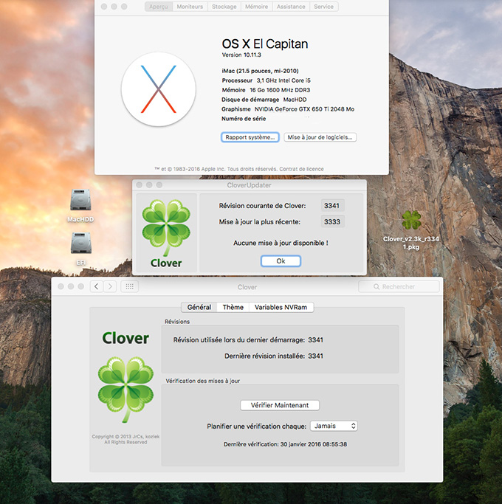Click the 'Aucune mise à jour disponible' message
502x504 pixels.
click(x=281, y=243)
